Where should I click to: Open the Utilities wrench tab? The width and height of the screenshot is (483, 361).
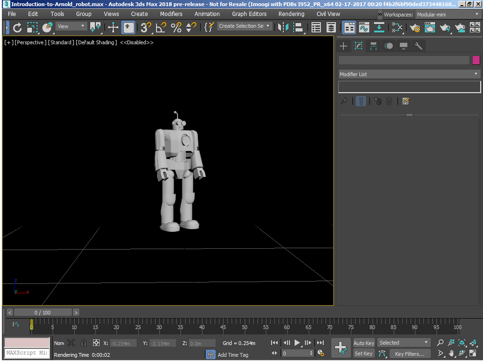pos(418,46)
